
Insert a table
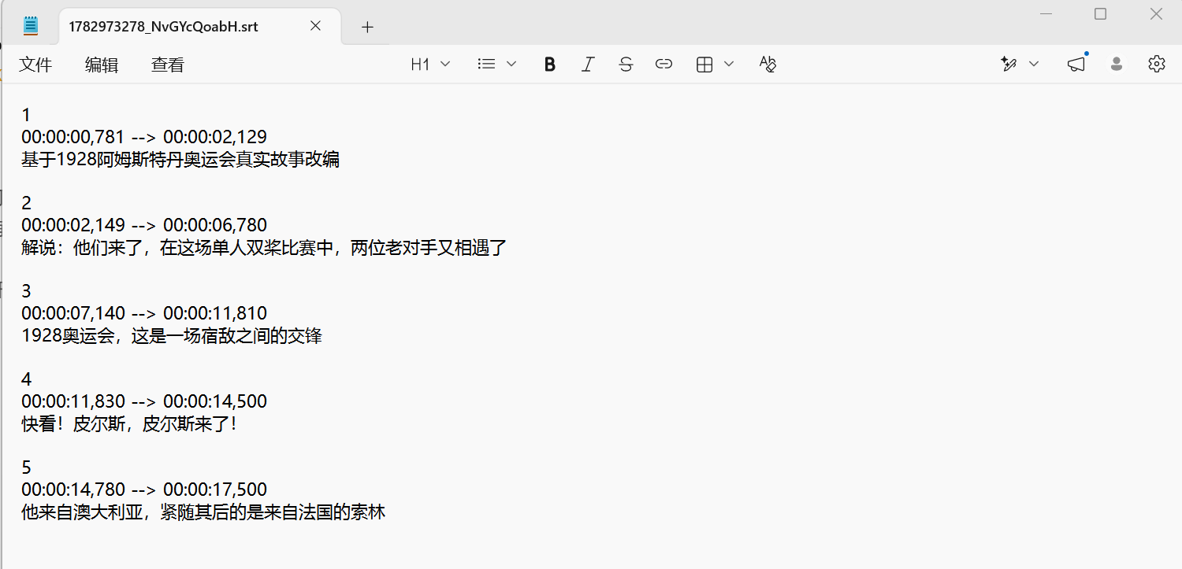click(x=704, y=65)
